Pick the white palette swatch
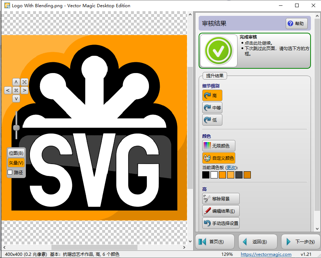321x258 pixels. coord(214,175)
